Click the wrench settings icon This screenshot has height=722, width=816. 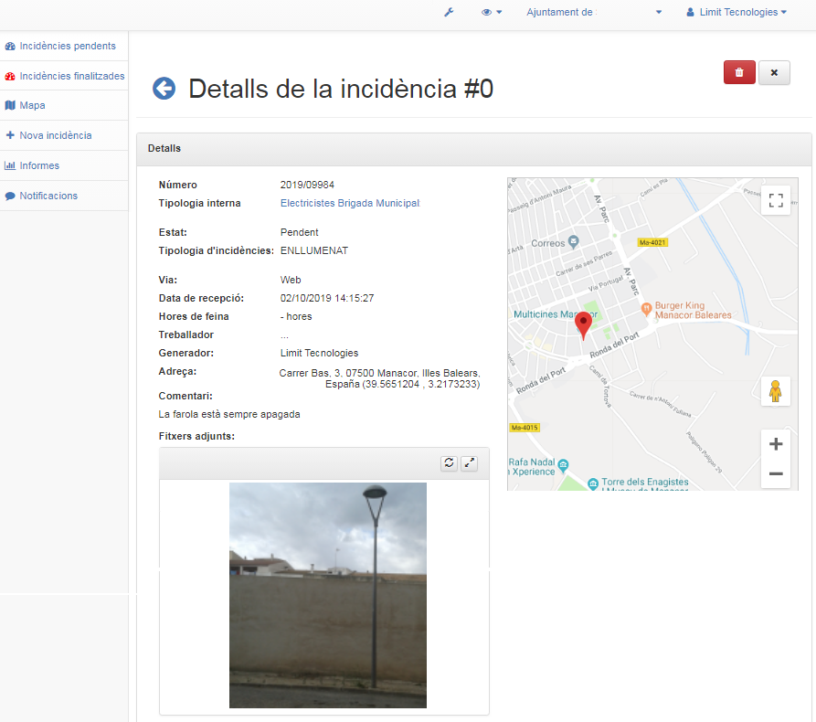tap(449, 12)
